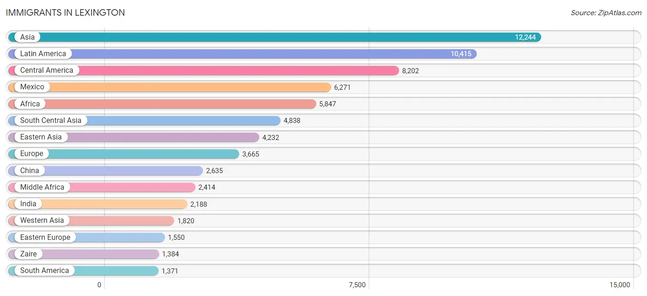Select the Latin America bar
Screen dimensions: 647x296
243,54
